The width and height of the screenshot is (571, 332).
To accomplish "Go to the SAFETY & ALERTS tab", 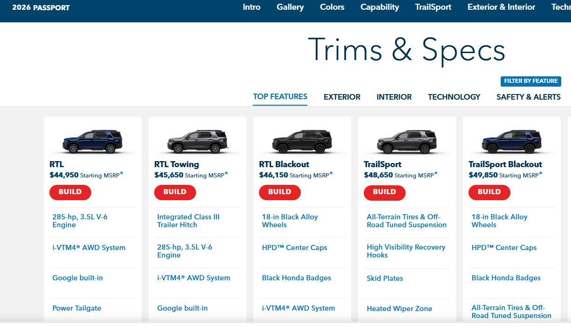I will click(x=528, y=97).
